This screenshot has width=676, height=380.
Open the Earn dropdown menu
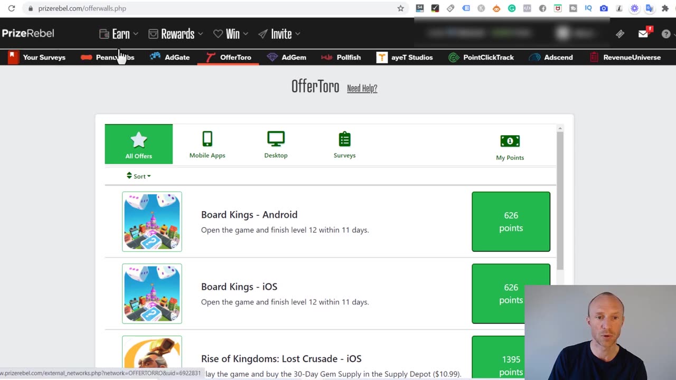(x=119, y=34)
